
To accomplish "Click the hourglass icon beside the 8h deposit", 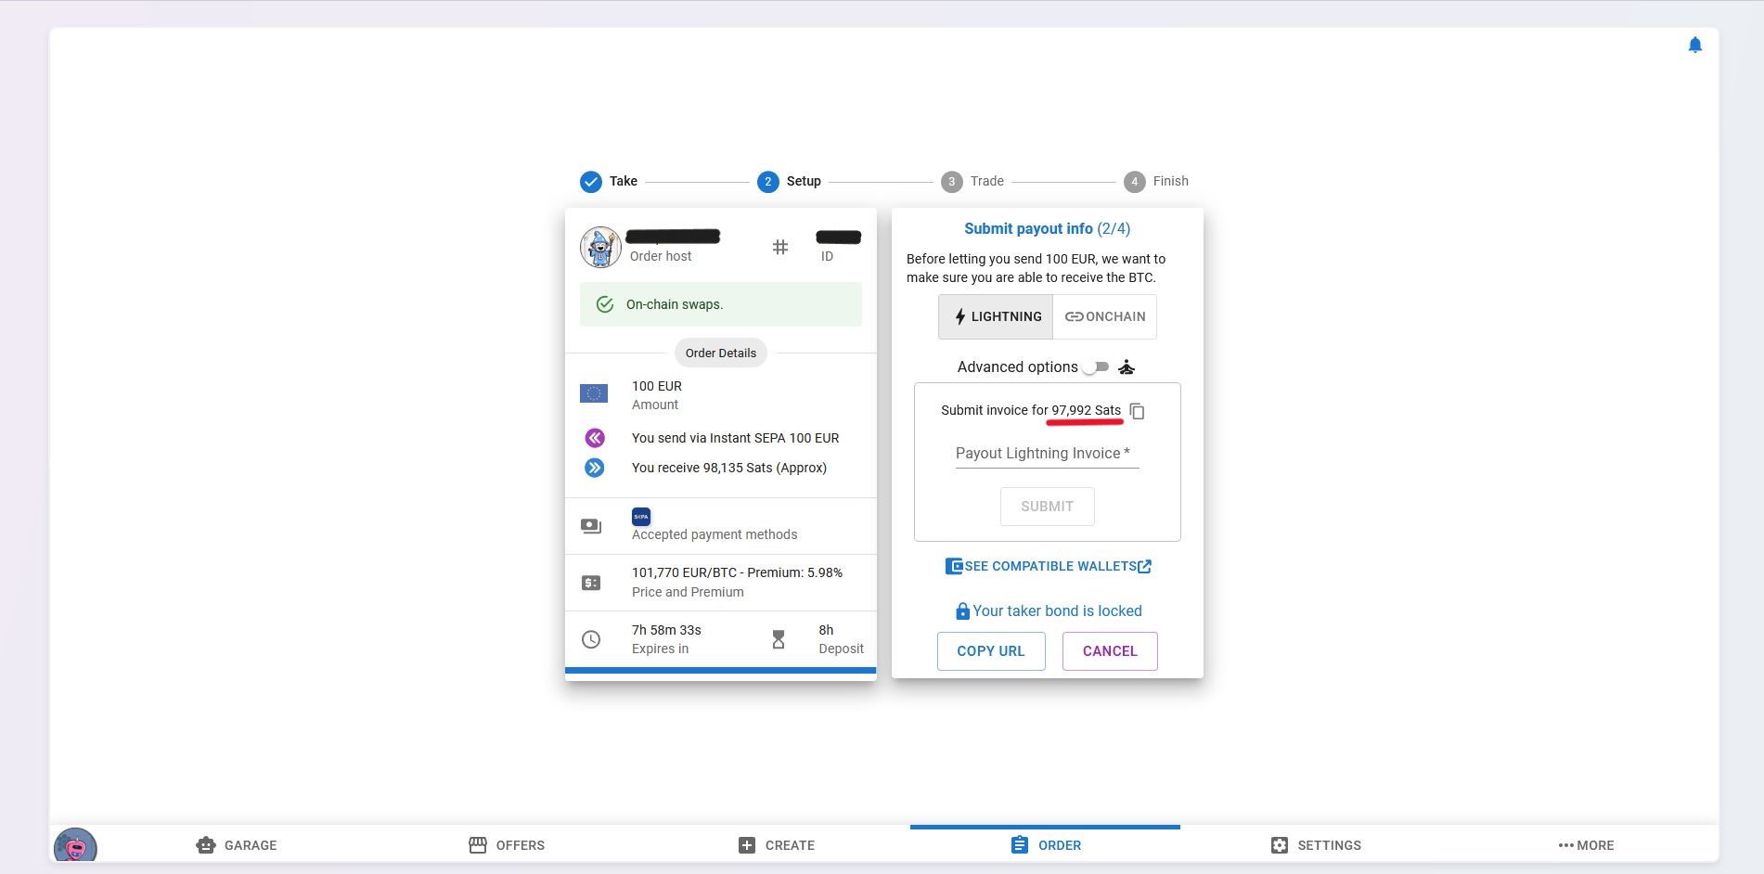I will (779, 639).
